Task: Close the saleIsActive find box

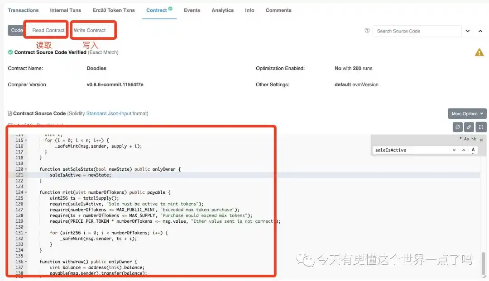Action: pos(481,140)
